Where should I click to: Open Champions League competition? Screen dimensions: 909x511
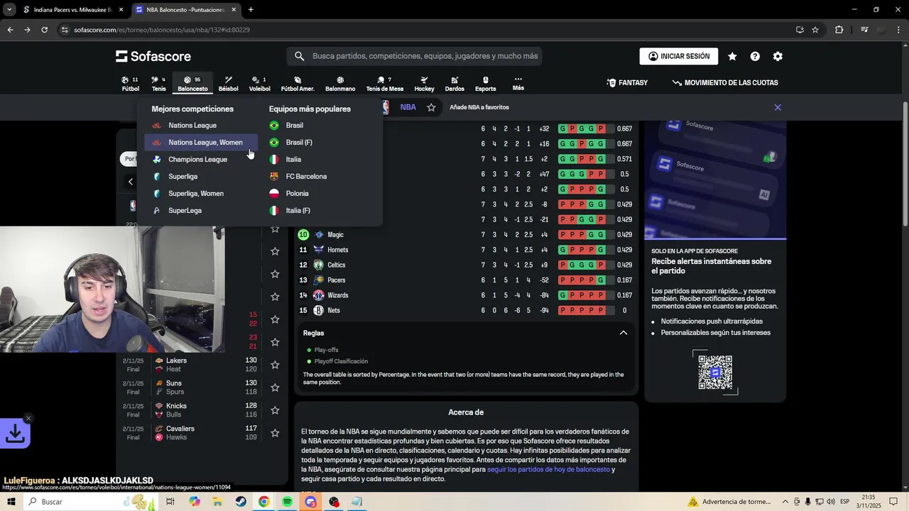click(x=198, y=159)
